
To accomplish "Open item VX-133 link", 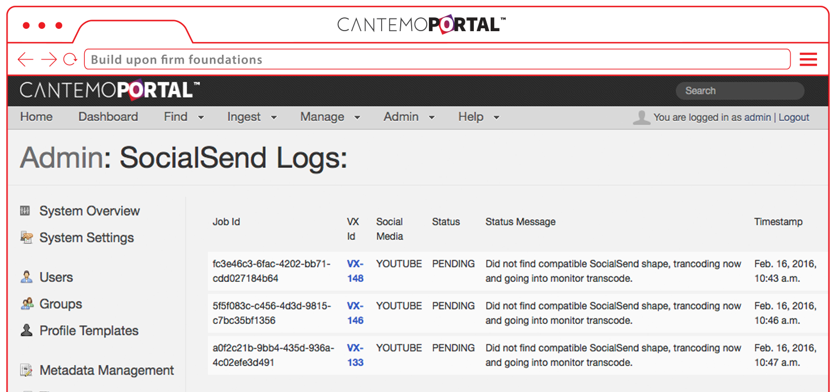I will coord(355,355).
